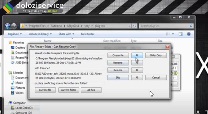Viewport: 208px width, 114px height.
Task: Expand Include in library dropdown
Action: [x=40, y=34]
